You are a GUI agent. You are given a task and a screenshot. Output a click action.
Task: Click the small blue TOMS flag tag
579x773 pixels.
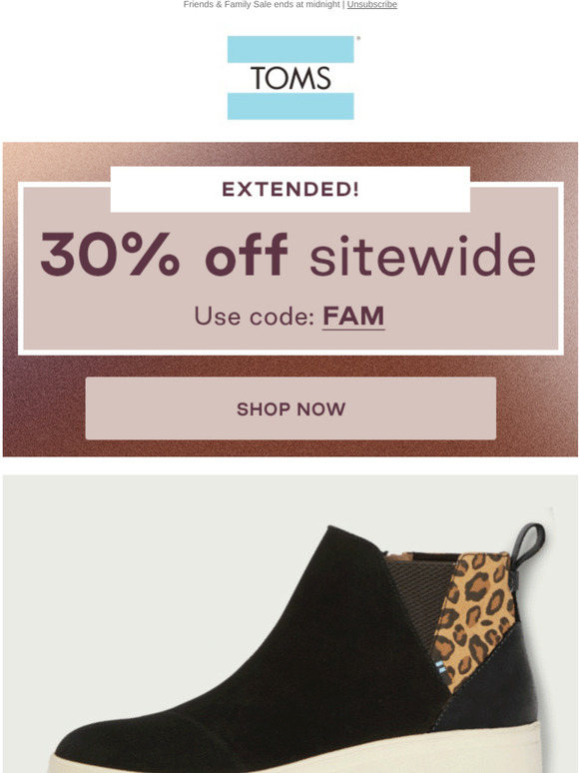(440, 666)
